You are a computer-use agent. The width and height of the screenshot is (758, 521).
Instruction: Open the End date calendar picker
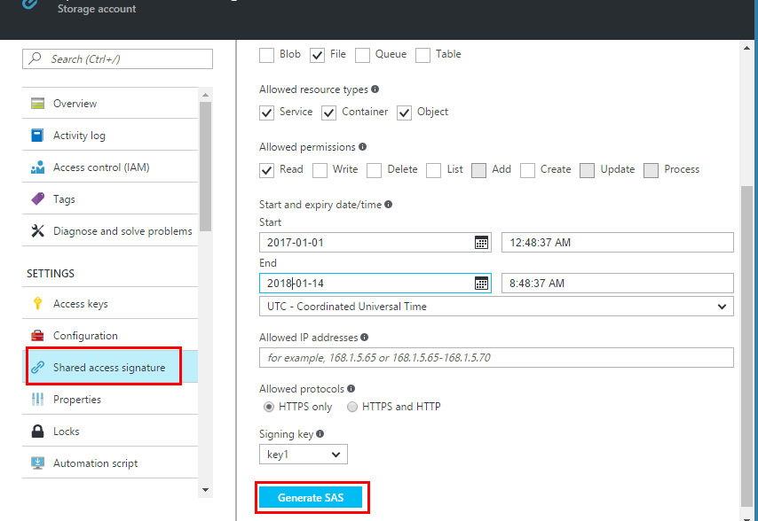tap(481, 284)
